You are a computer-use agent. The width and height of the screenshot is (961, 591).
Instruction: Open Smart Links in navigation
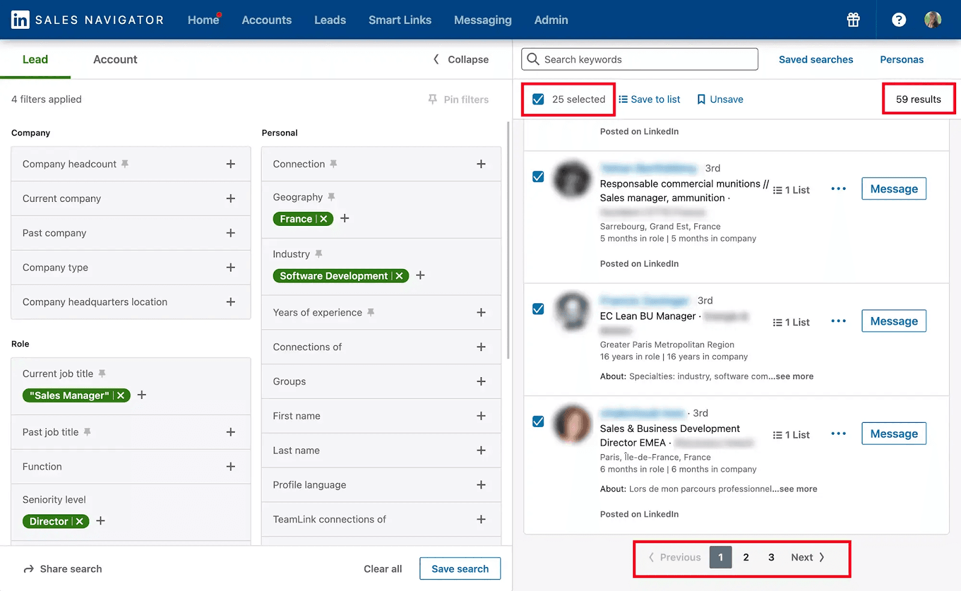400,20
